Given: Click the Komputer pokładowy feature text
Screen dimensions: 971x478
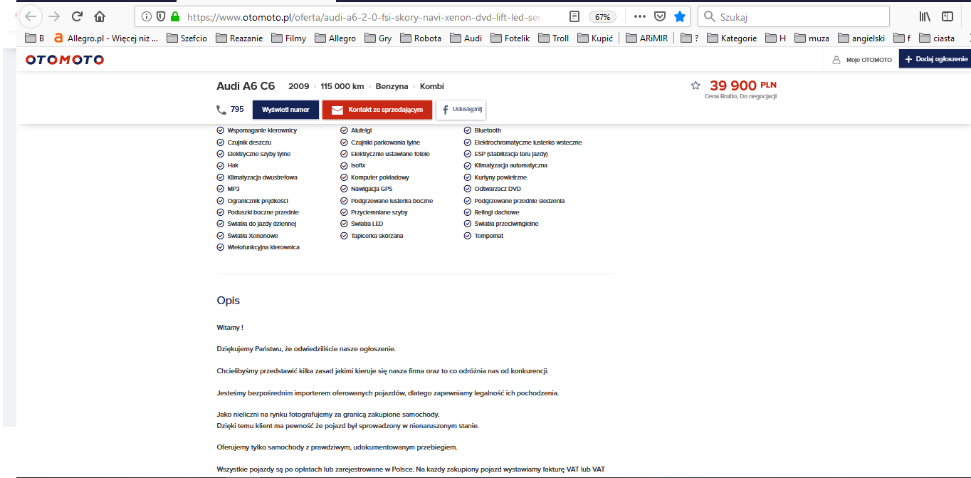Looking at the screenshot, I should click(380, 177).
